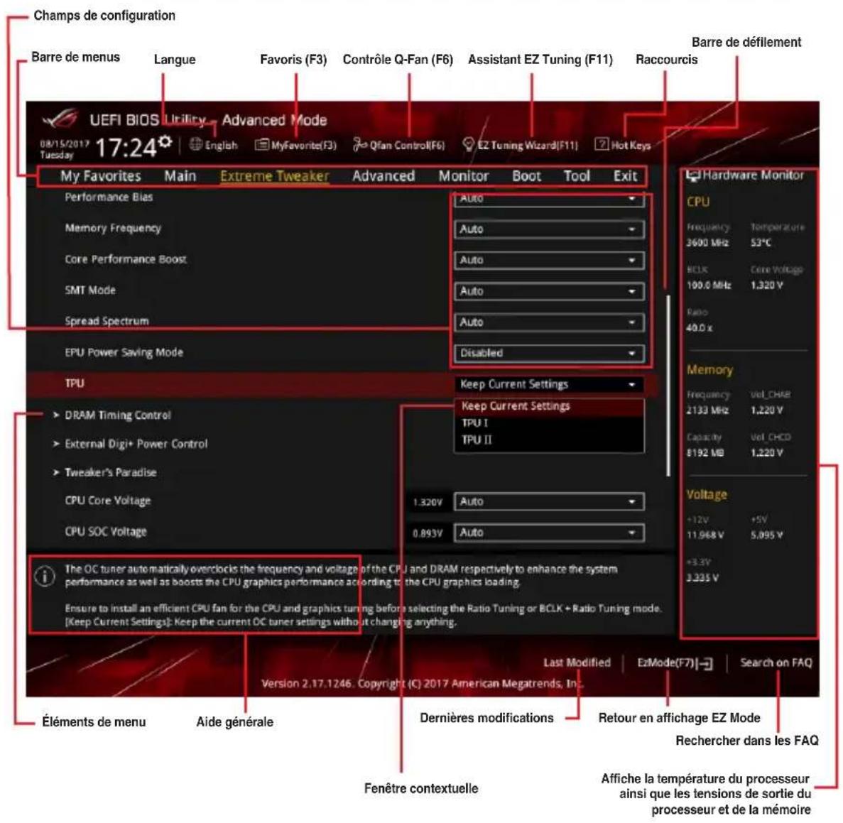Click the 11.968 V +12V reading
The width and height of the screenshot is (843, 823).
(x=705, y=535)
